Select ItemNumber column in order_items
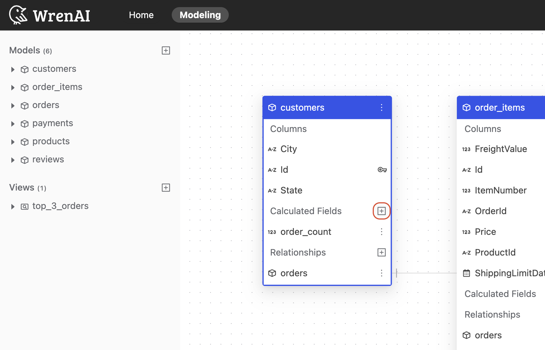Screen dimensions: 545x350 coord(501,190)
